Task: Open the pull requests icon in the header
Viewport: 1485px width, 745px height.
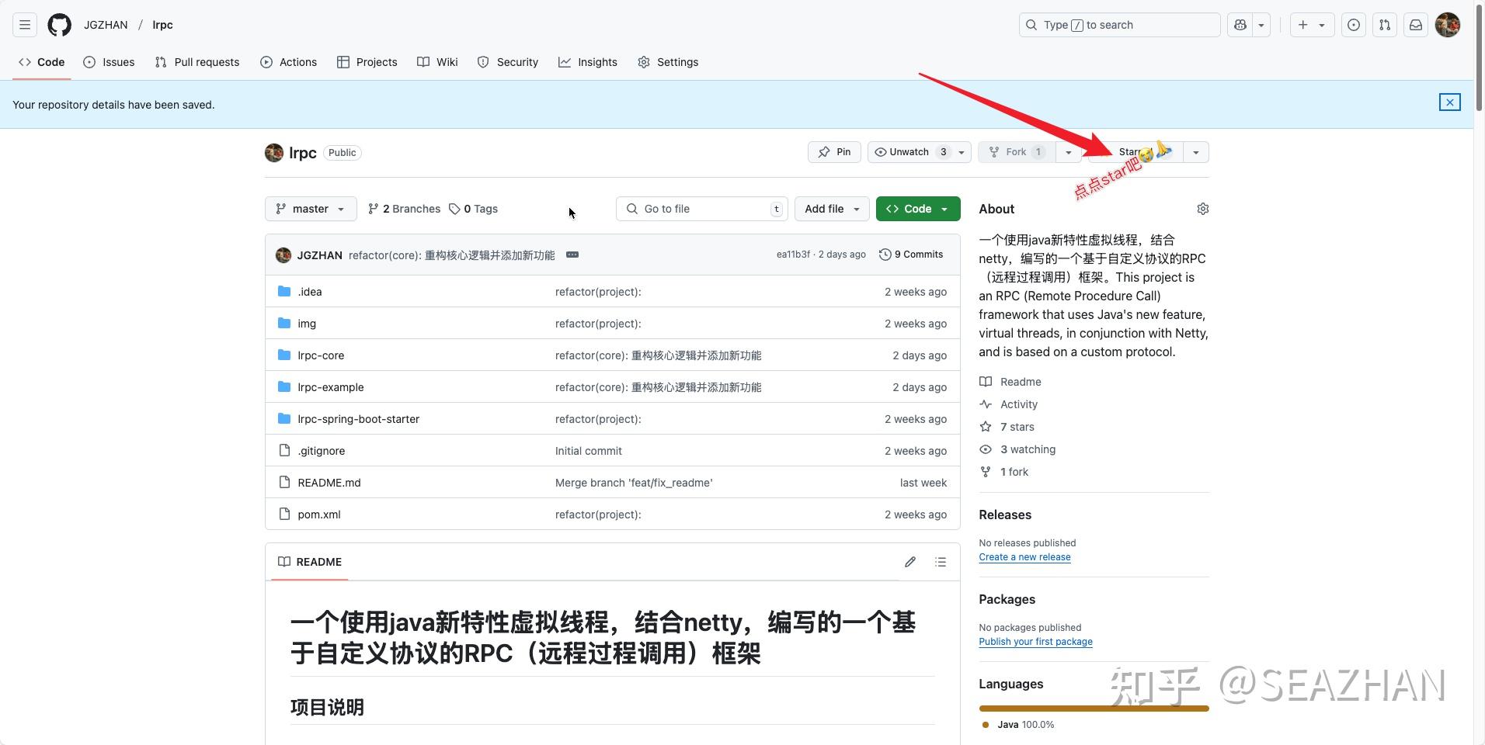Action: point(1385,24)
